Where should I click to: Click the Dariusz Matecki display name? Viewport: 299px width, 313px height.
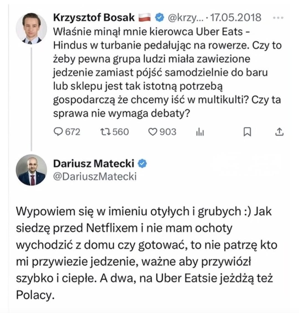click(94, 163)
